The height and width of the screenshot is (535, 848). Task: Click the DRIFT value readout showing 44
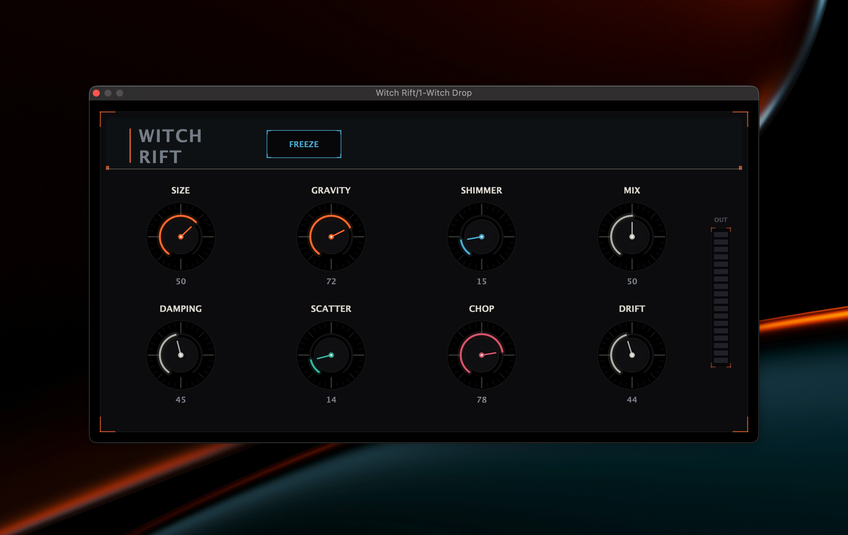tap(632, 399)
